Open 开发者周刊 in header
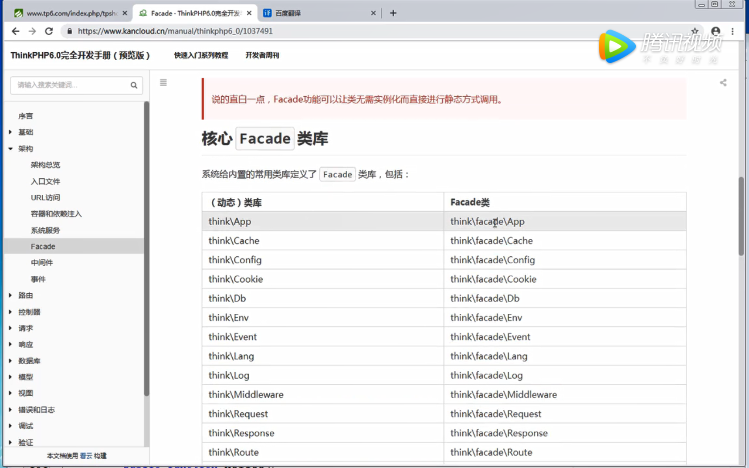The image size is (749, 468). (x=262, y=55)
